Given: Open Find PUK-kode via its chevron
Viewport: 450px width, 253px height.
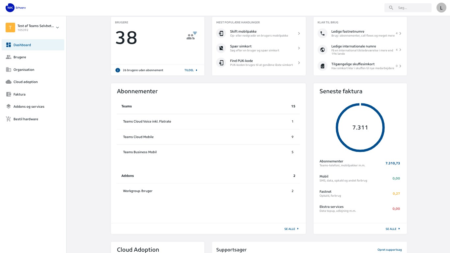Looking at the screenshot, I should tap(299, 63).
